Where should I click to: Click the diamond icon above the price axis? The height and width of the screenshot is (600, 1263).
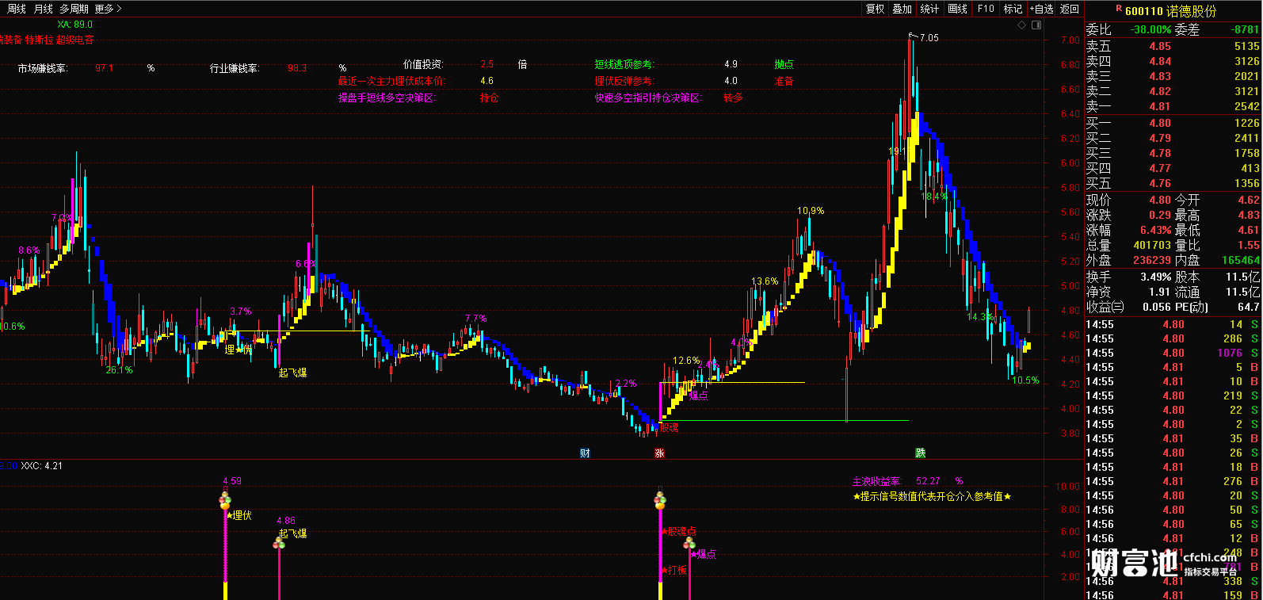1022,25
